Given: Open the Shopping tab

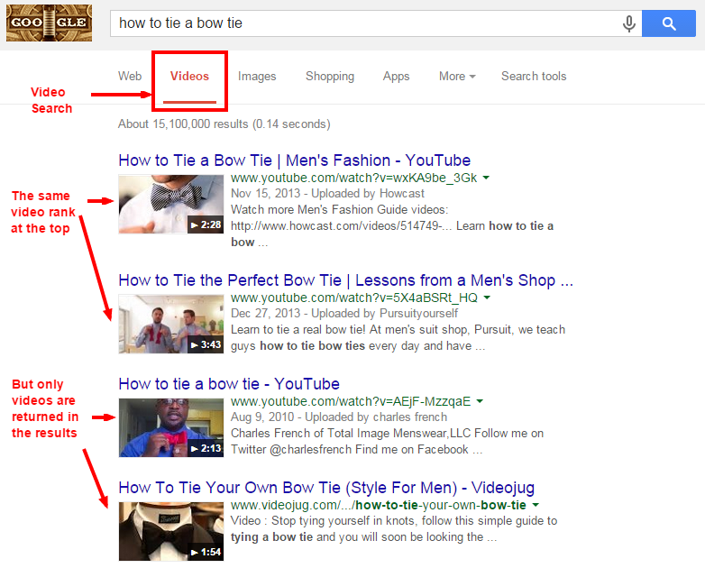Looking at the screenshot, I should (330, 77).
